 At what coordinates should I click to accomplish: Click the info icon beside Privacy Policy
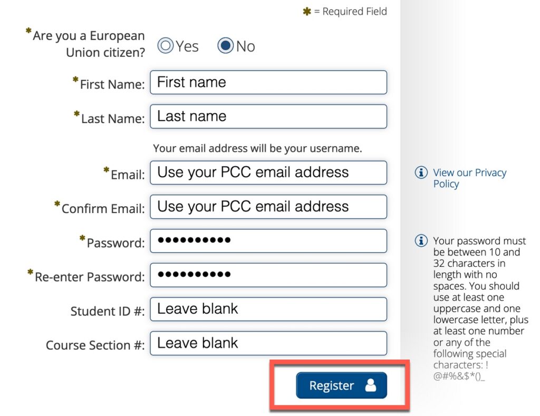coord(421,172)
